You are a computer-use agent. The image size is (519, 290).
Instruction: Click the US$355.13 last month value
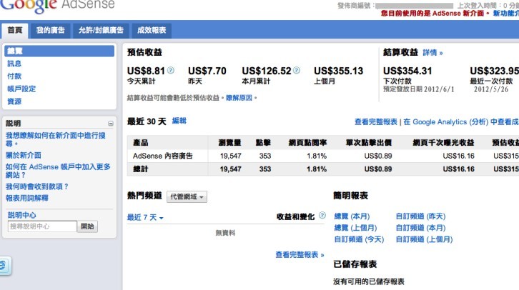(339, 71)
